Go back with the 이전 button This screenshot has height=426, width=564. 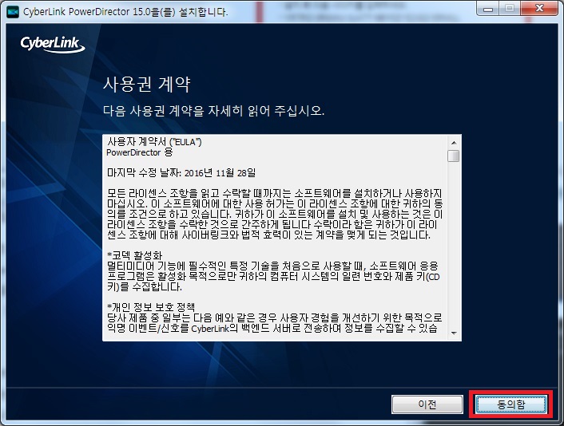427,404
